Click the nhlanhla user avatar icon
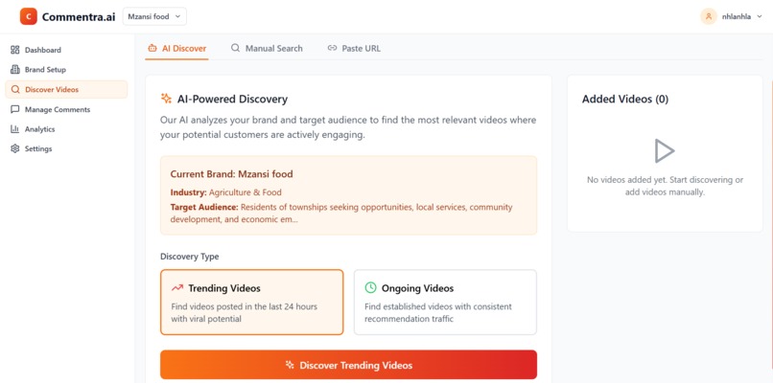Screen dimensions: 773x383 point(709,16)
